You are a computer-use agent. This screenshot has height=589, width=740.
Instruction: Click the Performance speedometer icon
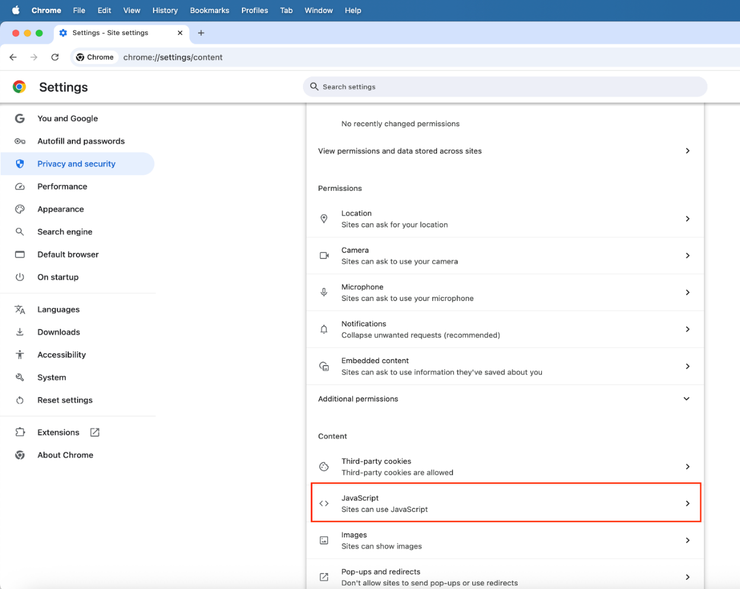click(x=20, y=186)
